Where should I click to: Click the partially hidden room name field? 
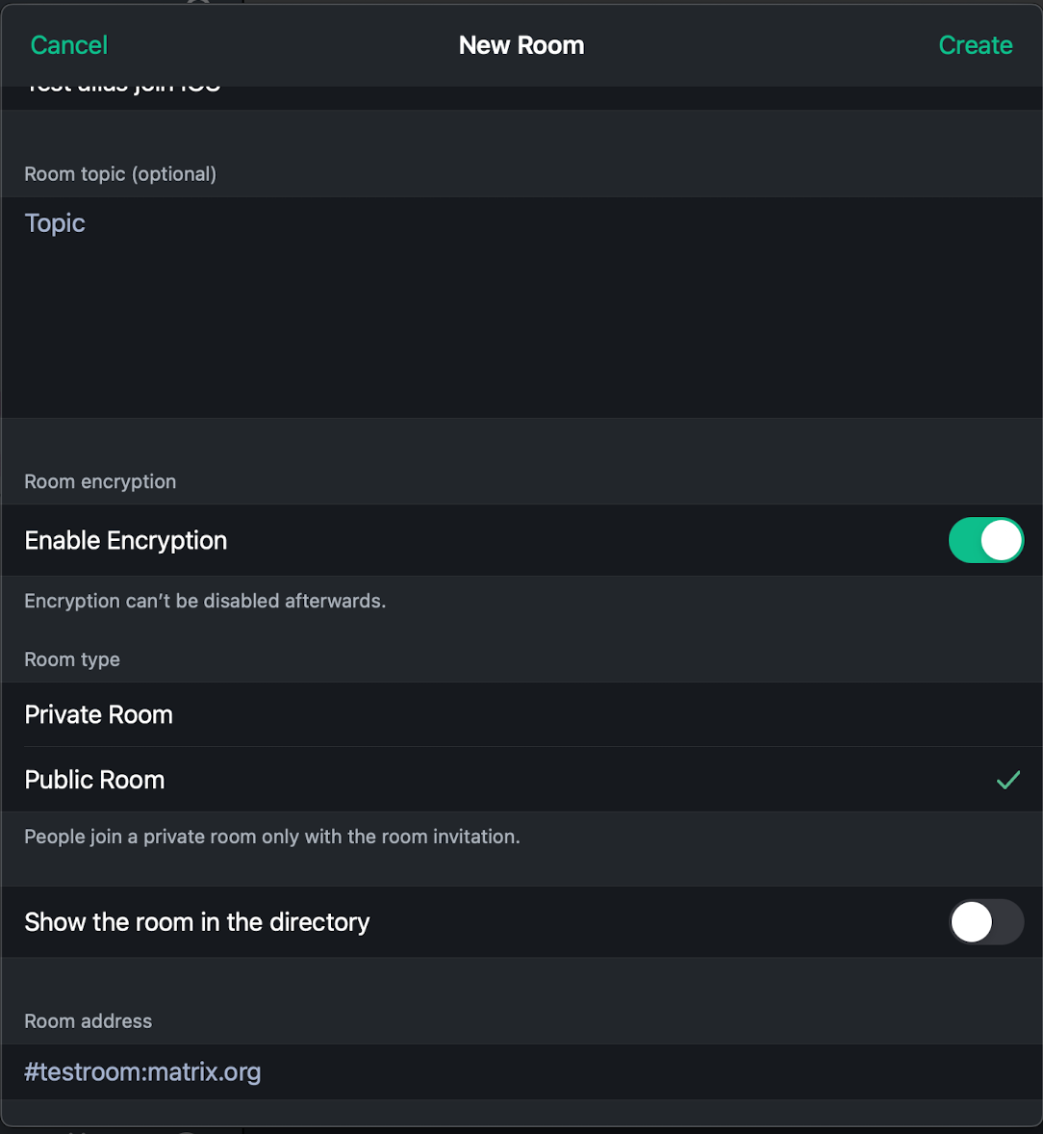pyautogui.click(x=521, y=97)
